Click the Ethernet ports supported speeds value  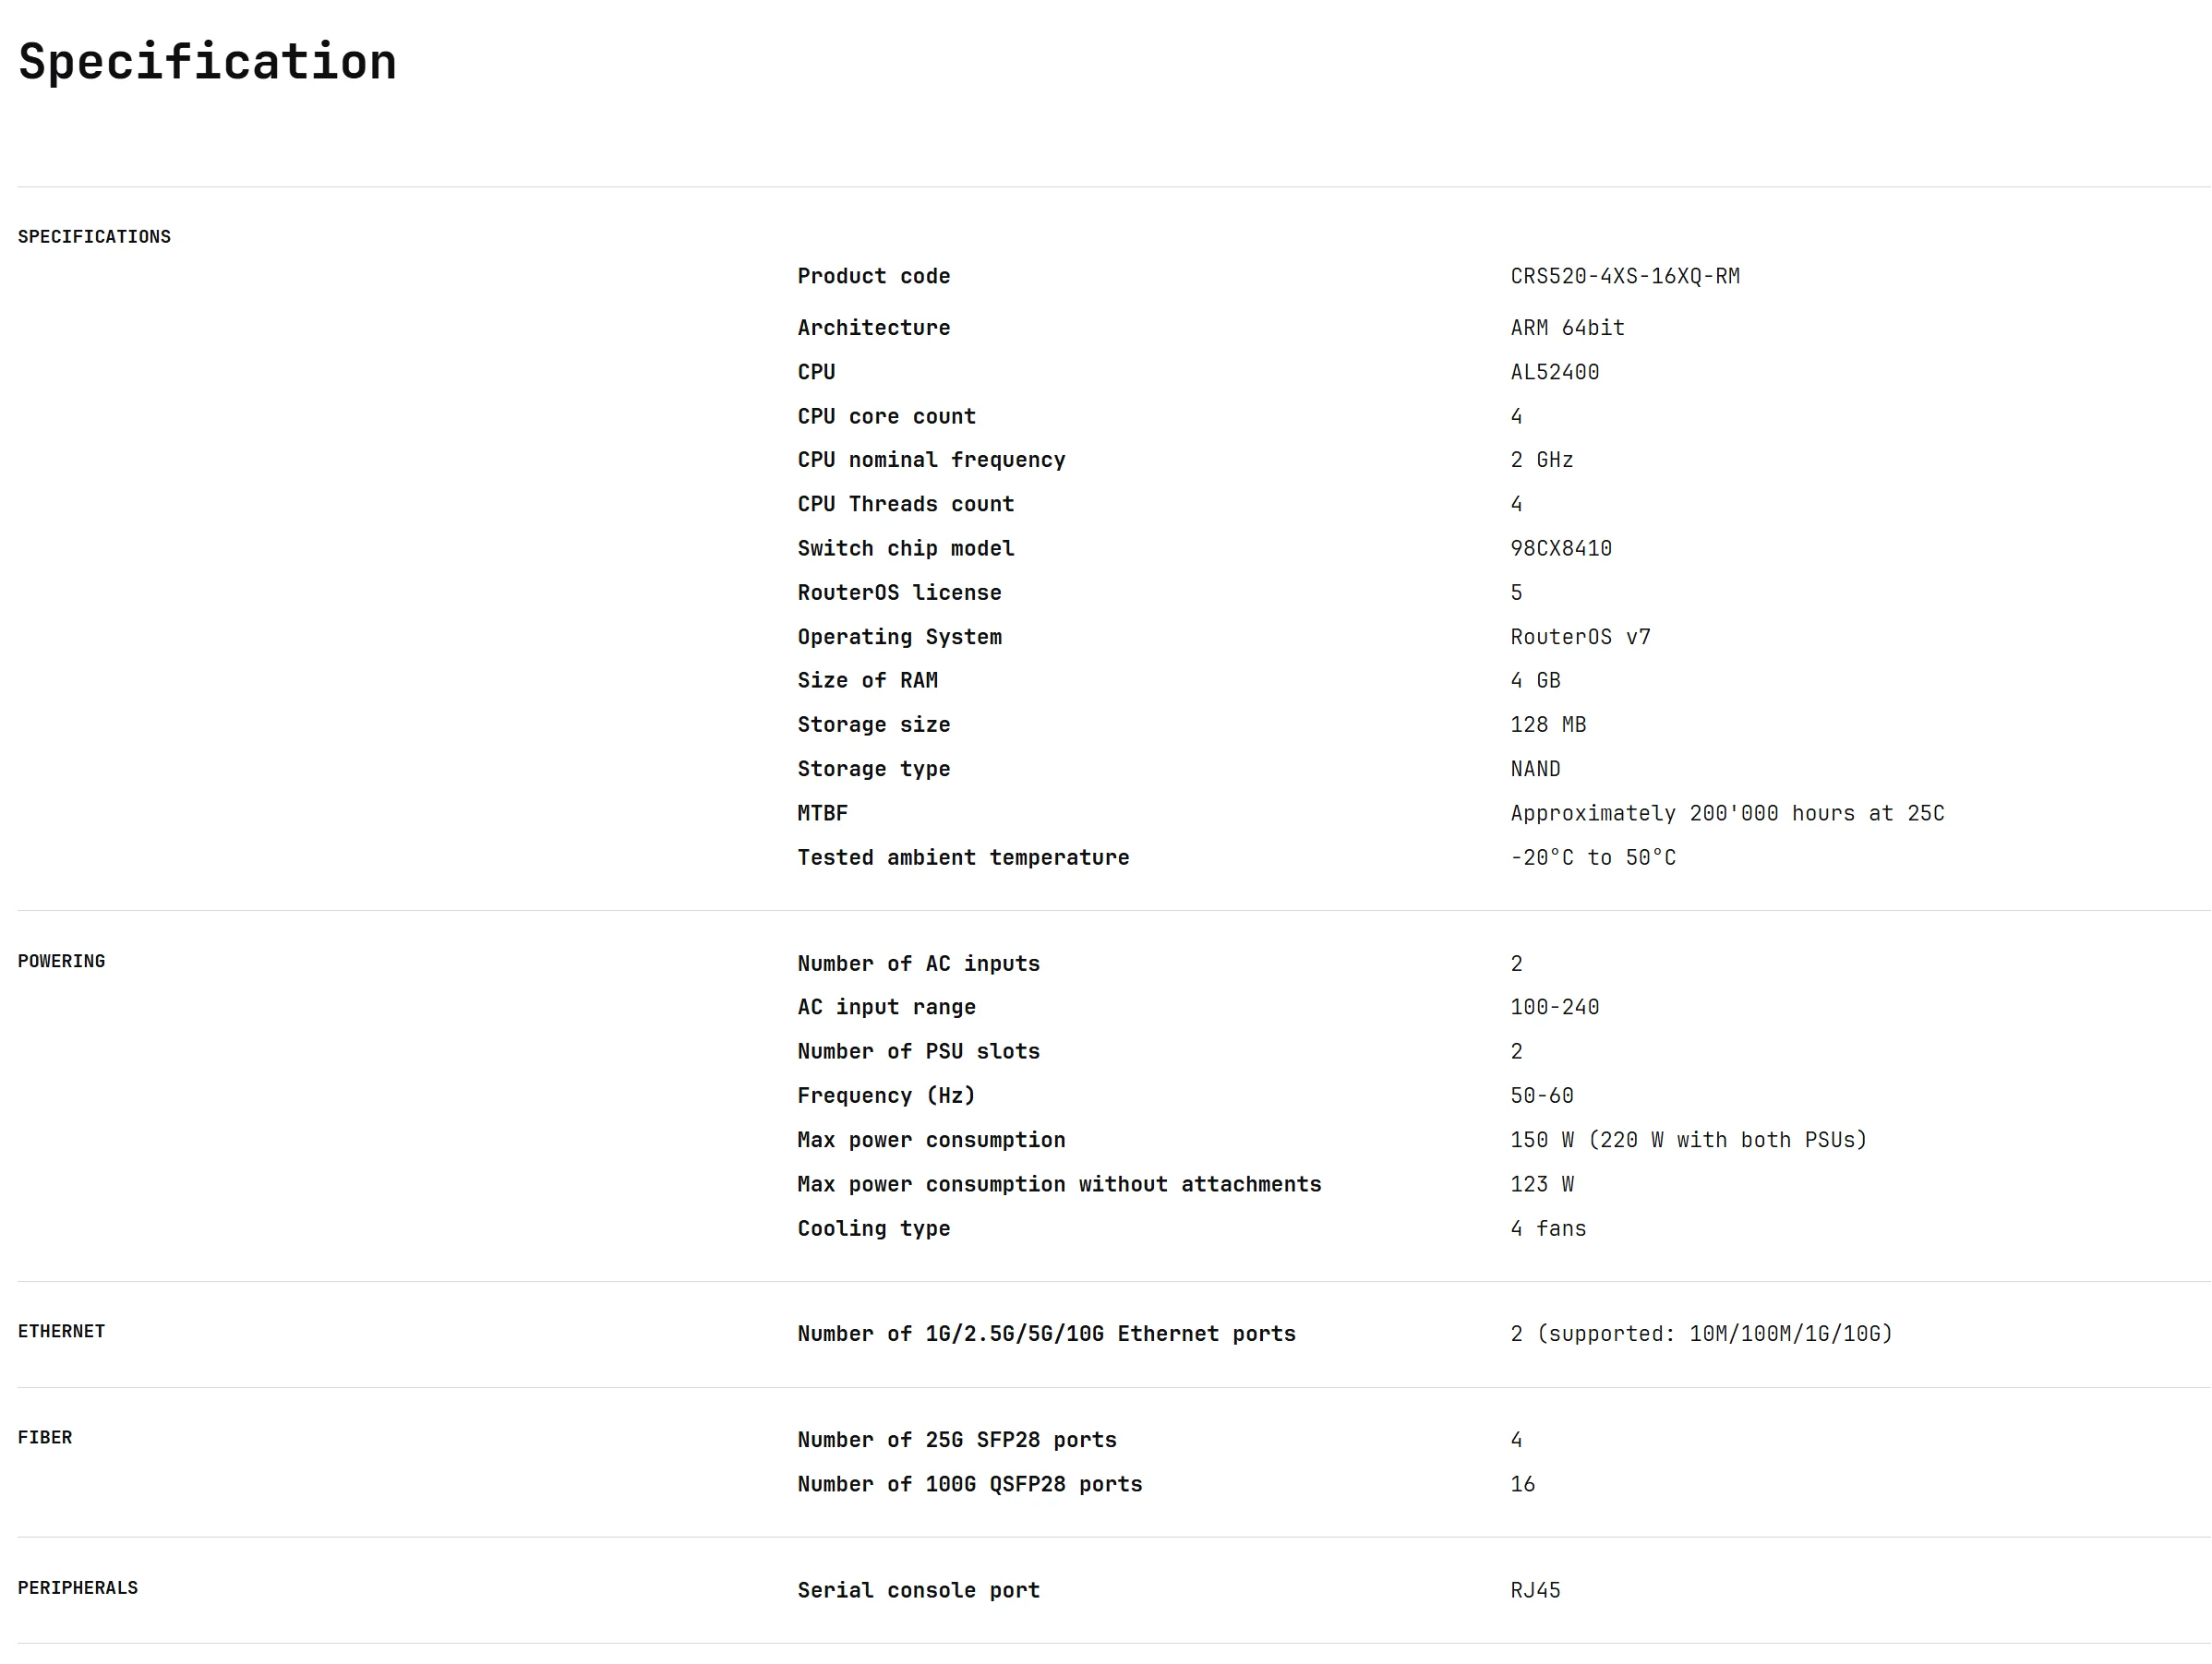(x=1701, y=1335)
